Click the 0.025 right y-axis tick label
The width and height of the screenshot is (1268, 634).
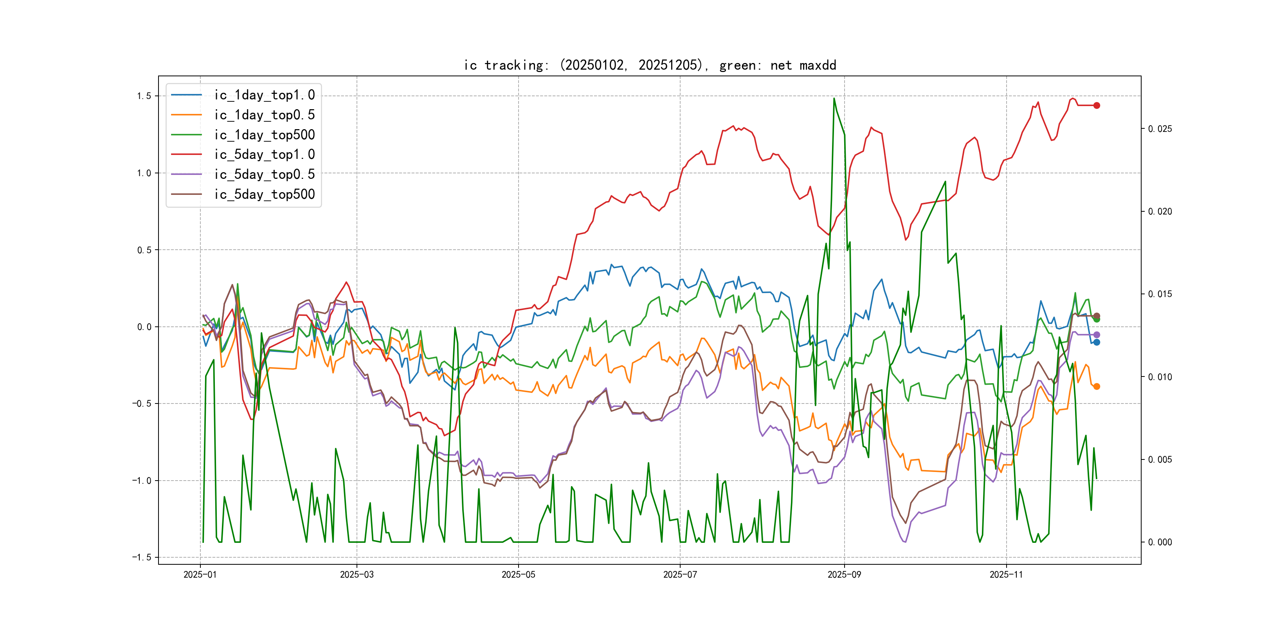point(1160,129)
